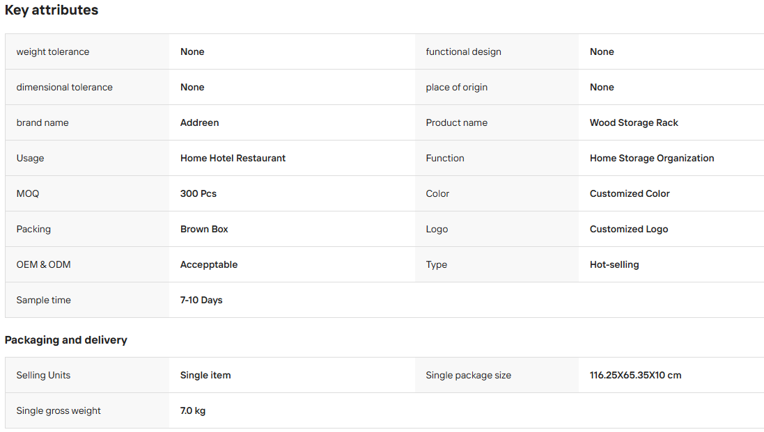Screen dimensions: 764x432
Task: Click the functional design label
Action: [x=463, y=51]
